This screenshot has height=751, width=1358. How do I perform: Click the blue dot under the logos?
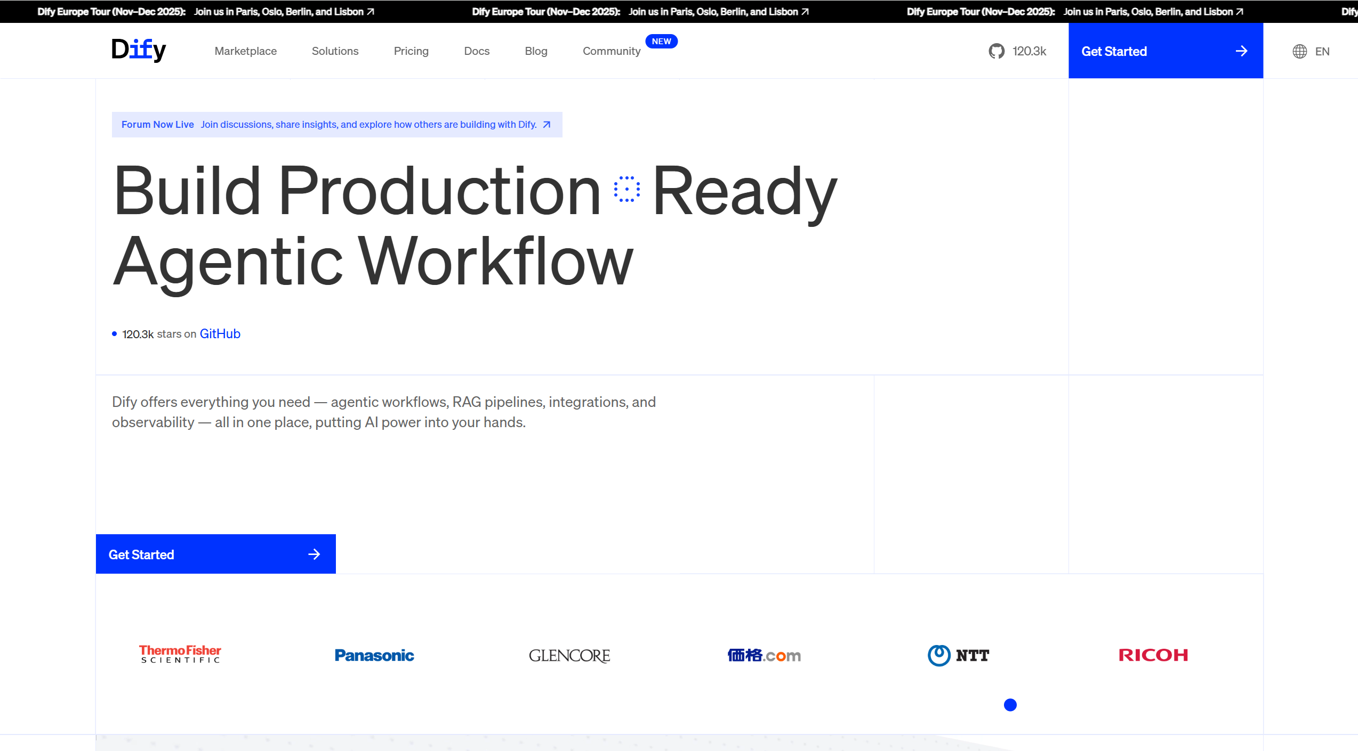(1010, 705)
